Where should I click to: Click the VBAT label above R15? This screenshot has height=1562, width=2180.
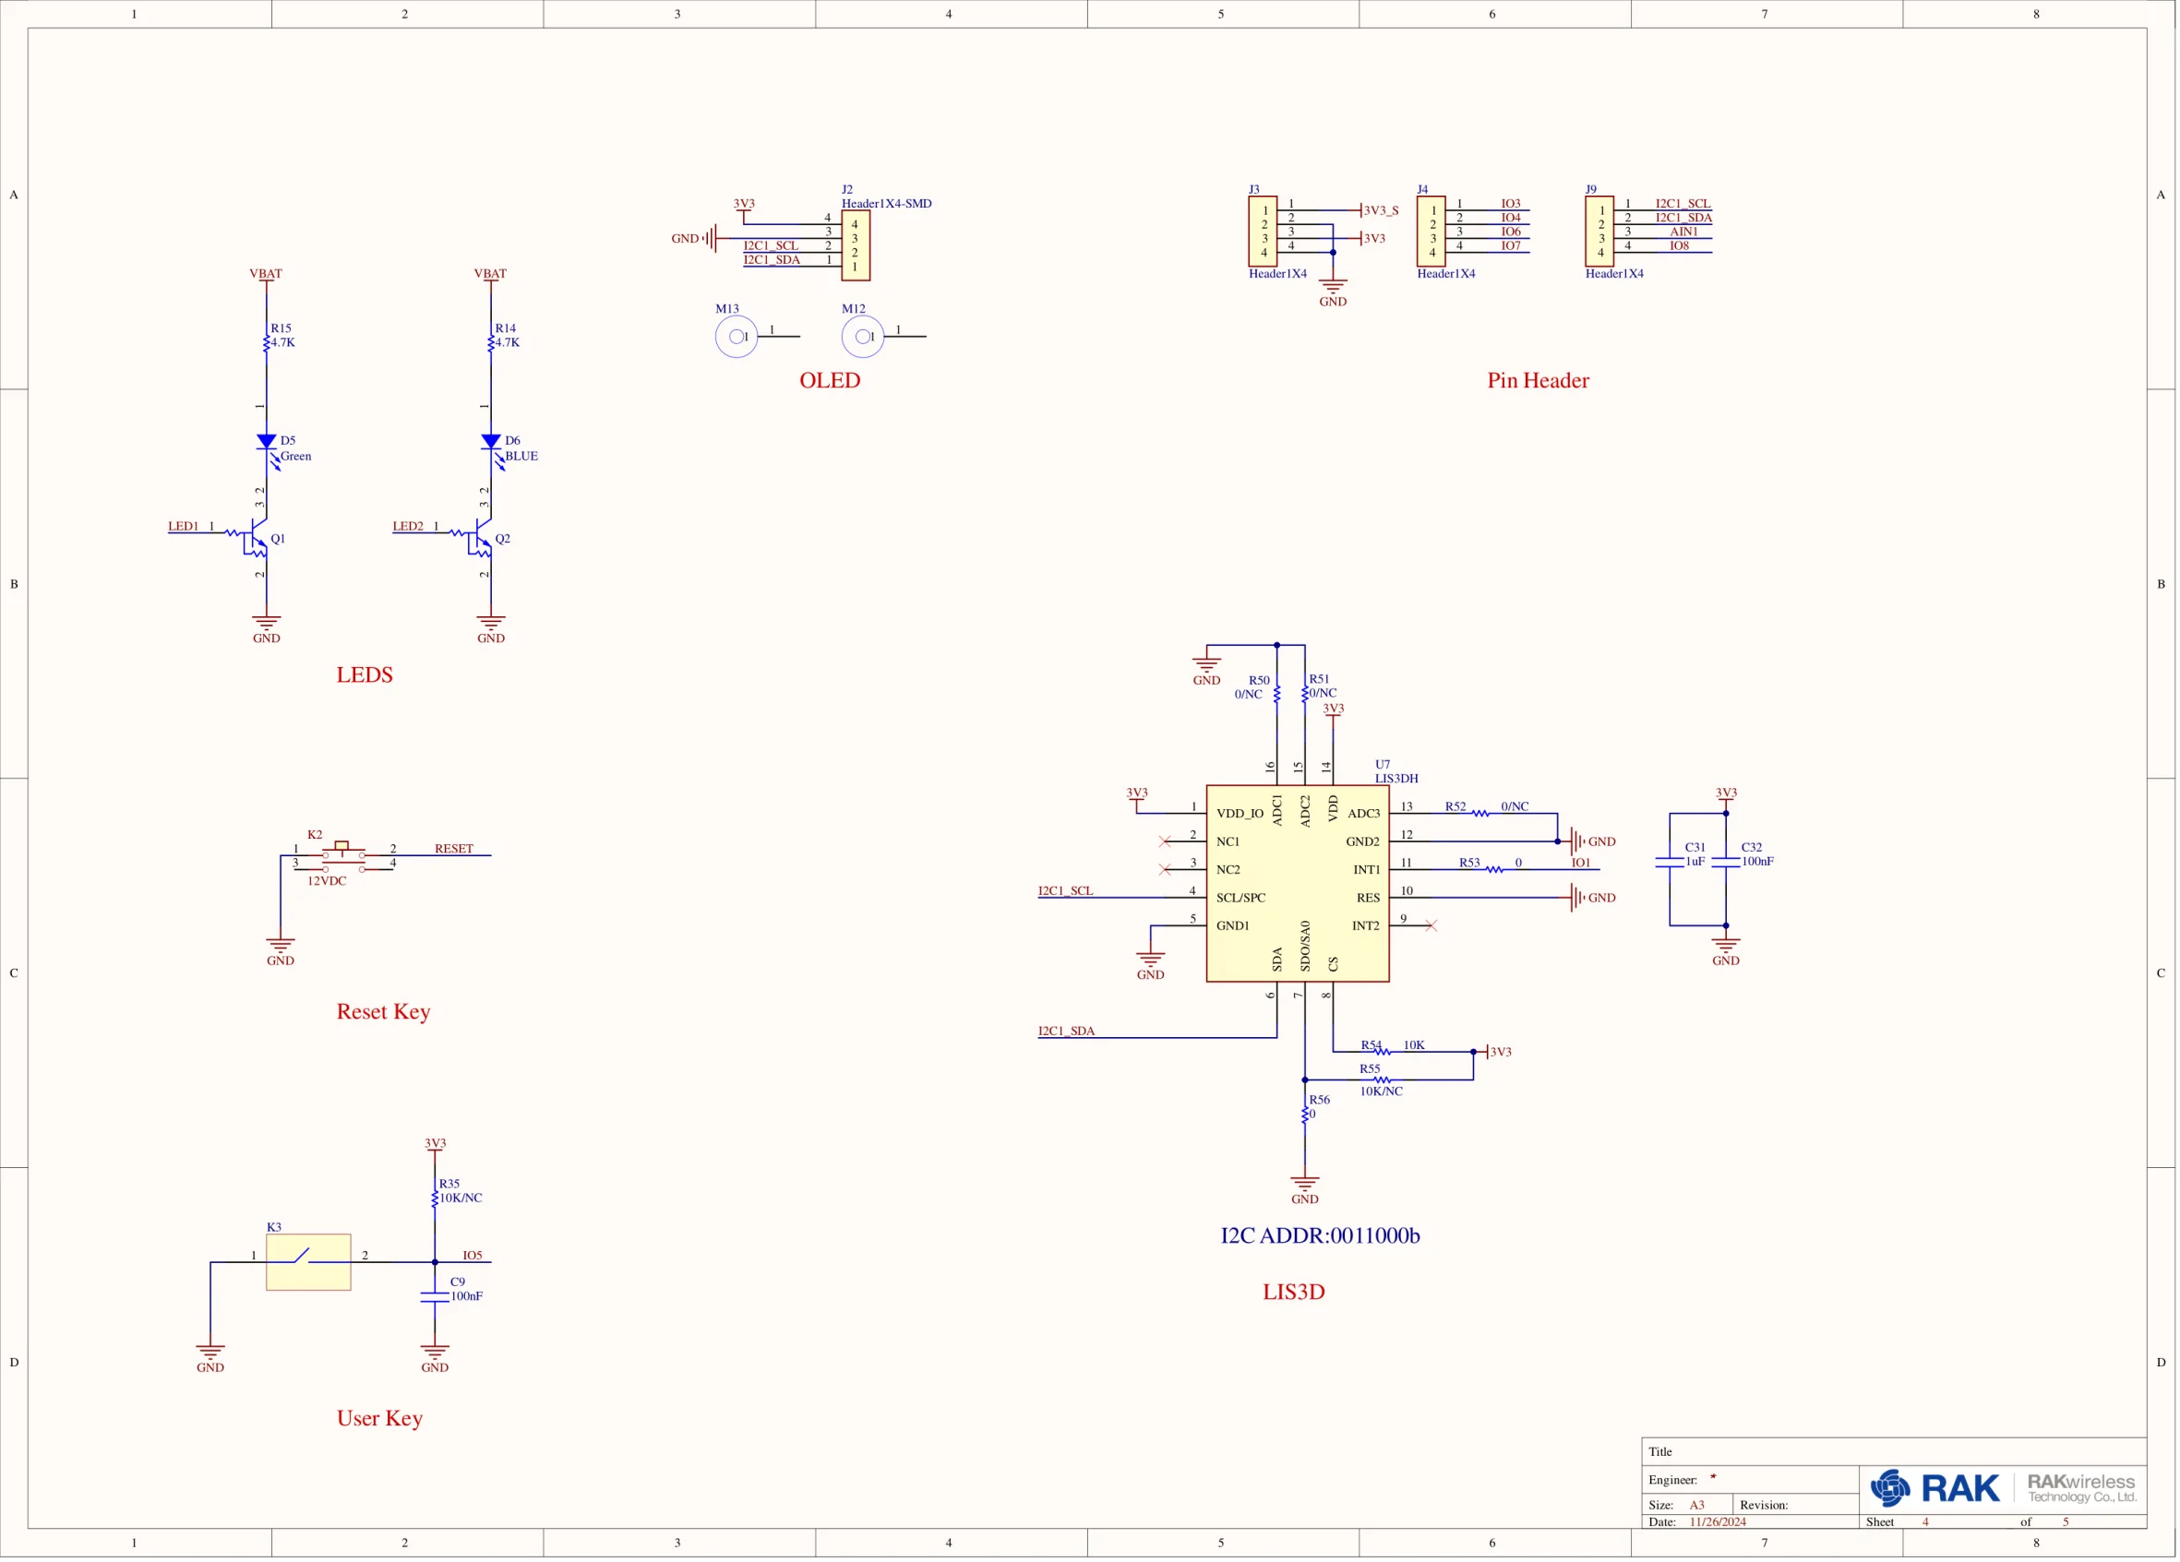coord(266,273)
